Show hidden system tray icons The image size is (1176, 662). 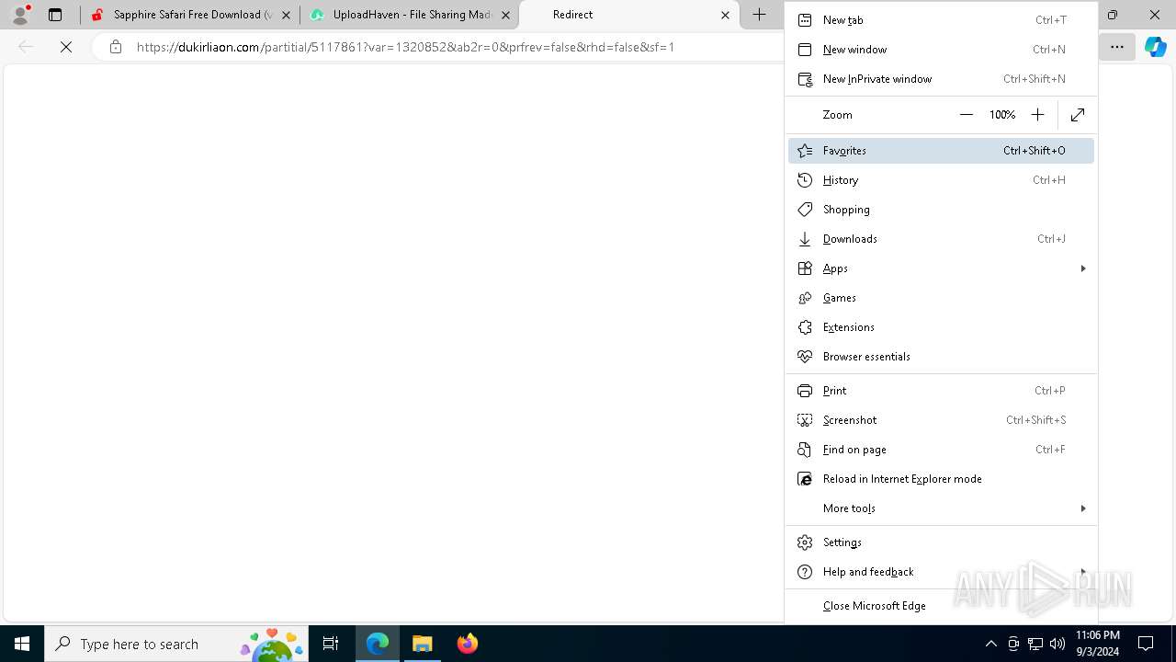point(990,644)
